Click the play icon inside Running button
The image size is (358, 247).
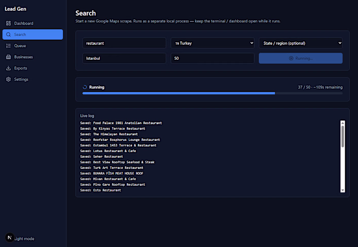tap(291, 58)
